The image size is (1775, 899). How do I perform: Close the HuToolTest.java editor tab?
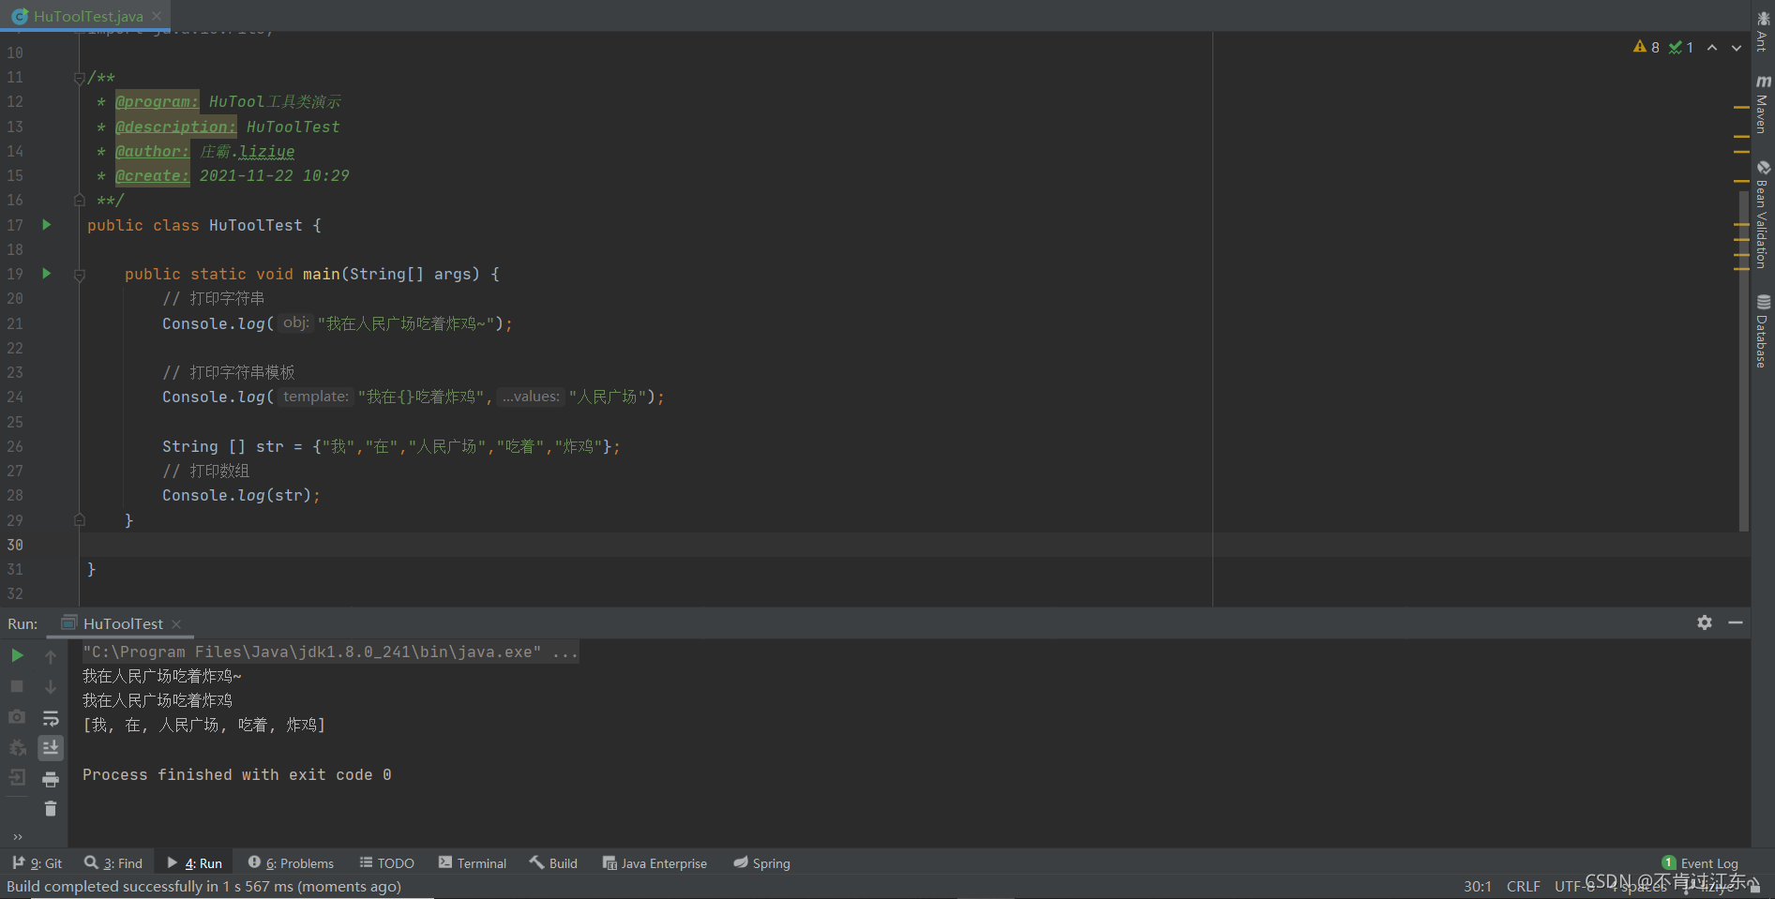click(x=157, y=16)
